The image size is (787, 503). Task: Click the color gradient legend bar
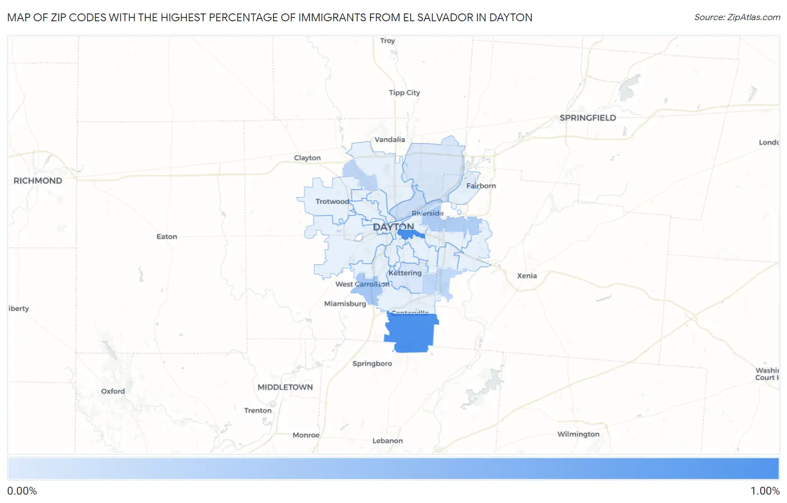tap(393, 469)
